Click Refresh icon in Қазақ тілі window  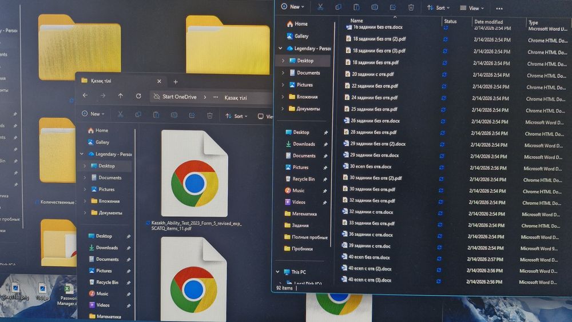click(x=138, y=96)
